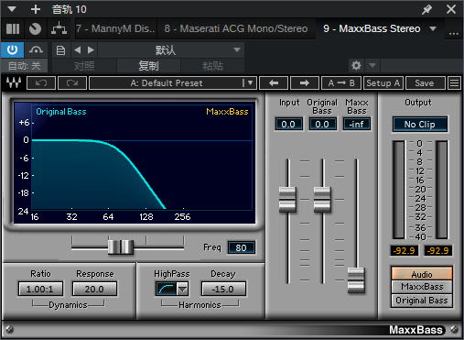Click the frequency slider handle
Image resolution: width=464 pixels, height=340 pixels.
[121, 247]
